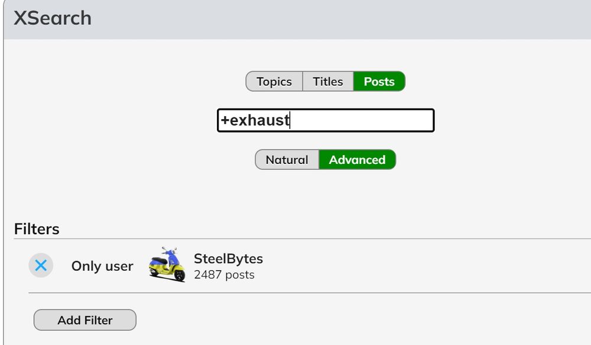The width and height of the screenshot is (591, 345).
Task: Switch search scope to Topics
Action: 274,81
